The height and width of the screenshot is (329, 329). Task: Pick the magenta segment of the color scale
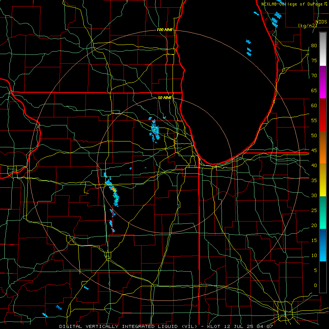pyautogui.click(x=323, y=82)
